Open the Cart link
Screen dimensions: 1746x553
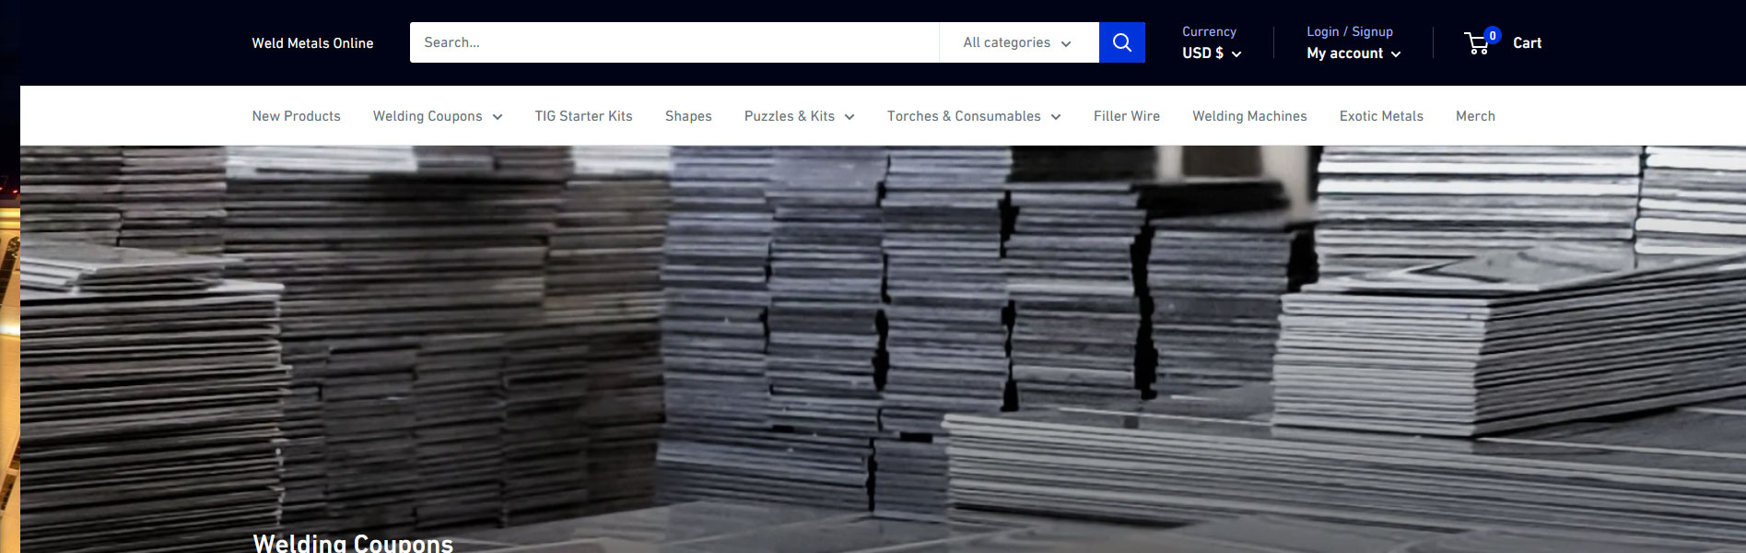(x=1527, y=43)
